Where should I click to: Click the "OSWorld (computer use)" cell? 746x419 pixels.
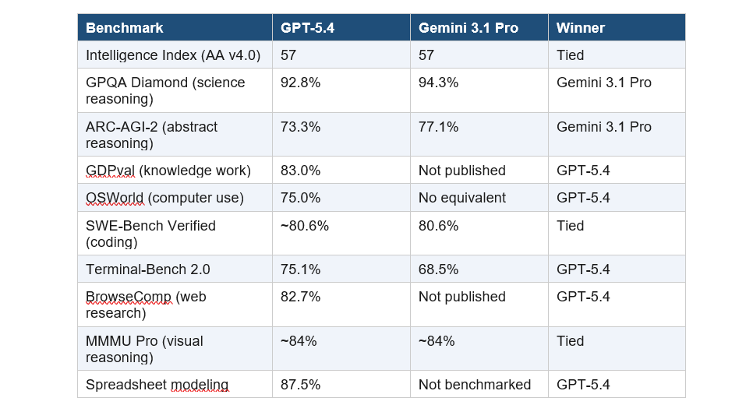164,198
